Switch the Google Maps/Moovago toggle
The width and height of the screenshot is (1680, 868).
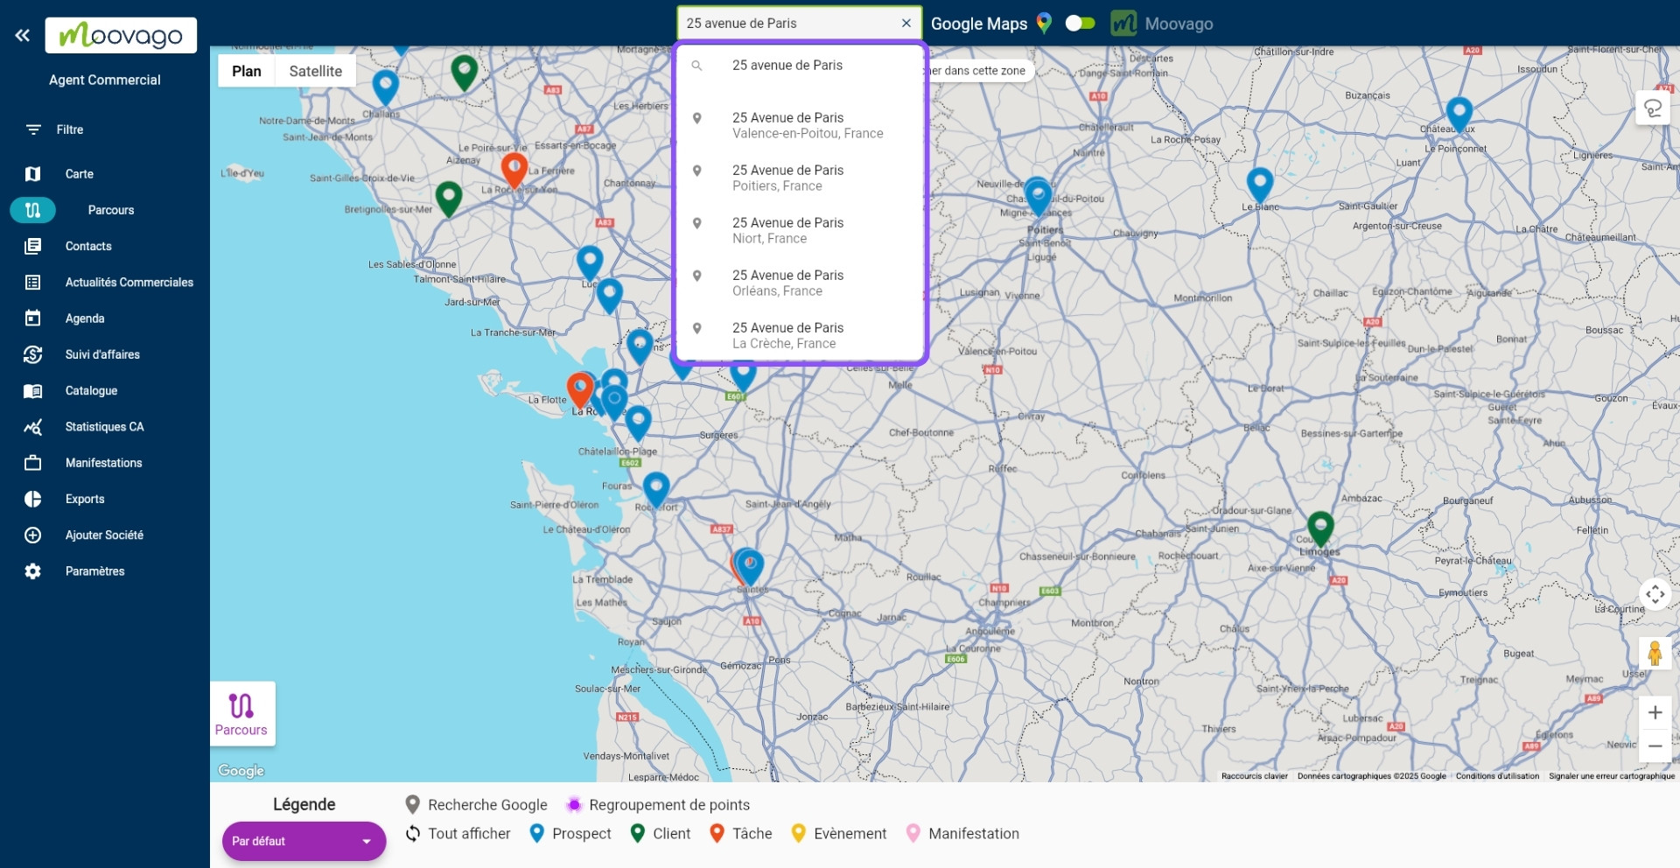tap(1081, 23)
